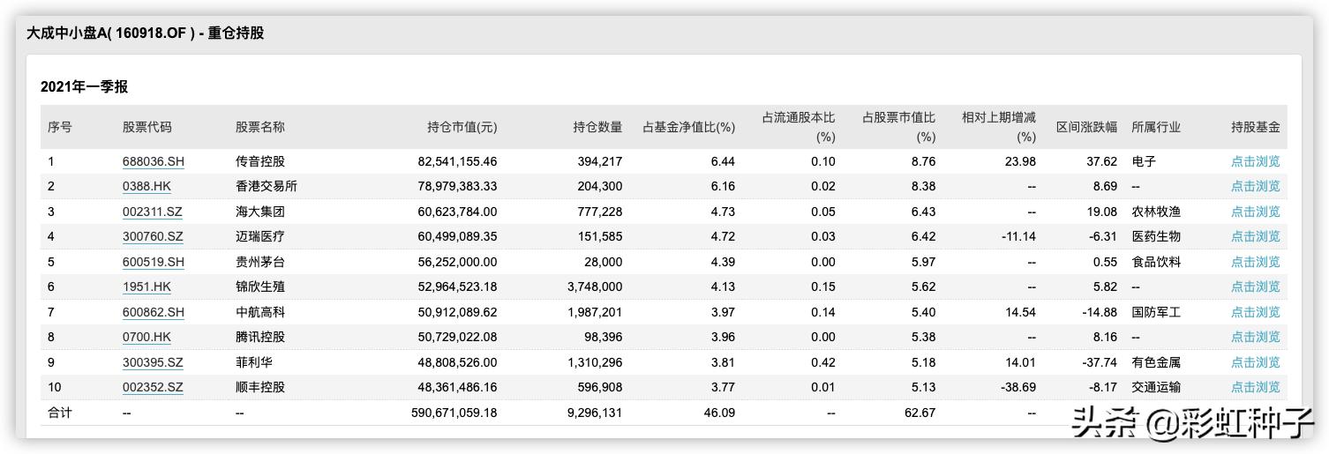
Task: Click the 大成中小盘A 重仓持股 title
Action: tap(145, 33)
